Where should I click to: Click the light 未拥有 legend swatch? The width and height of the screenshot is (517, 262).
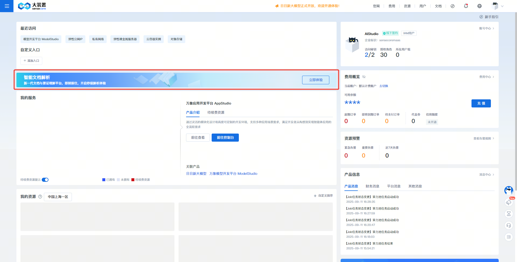[x=118, y=180]
